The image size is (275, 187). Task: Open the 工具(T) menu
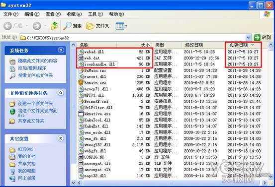(x=95, y=14)
